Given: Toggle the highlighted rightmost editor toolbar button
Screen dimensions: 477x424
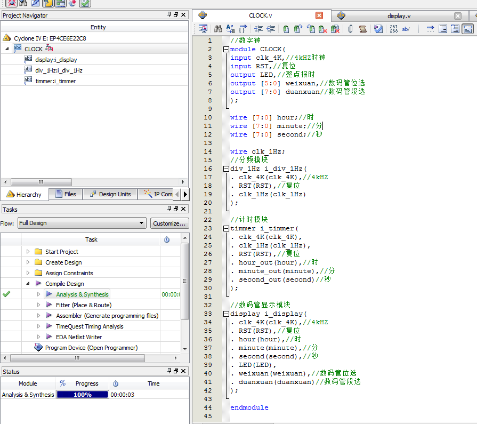Looking at the screenshot, I should [468, 29].
